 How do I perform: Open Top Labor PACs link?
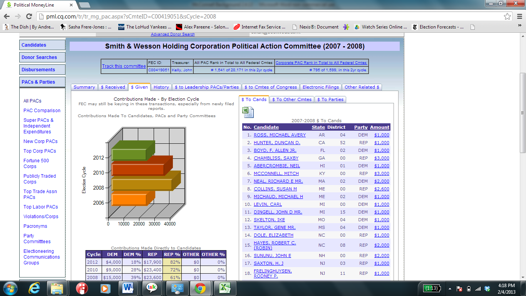41,207
